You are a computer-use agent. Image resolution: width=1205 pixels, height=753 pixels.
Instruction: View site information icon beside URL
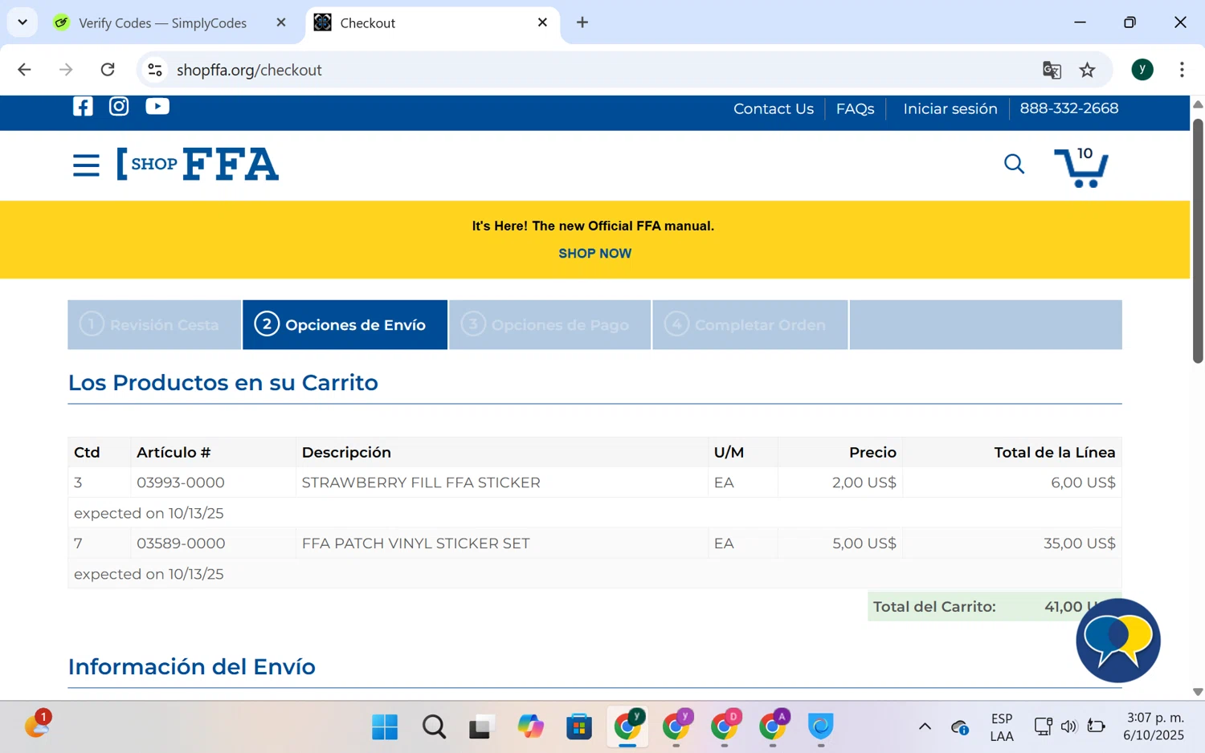click(x=155, y=70)
